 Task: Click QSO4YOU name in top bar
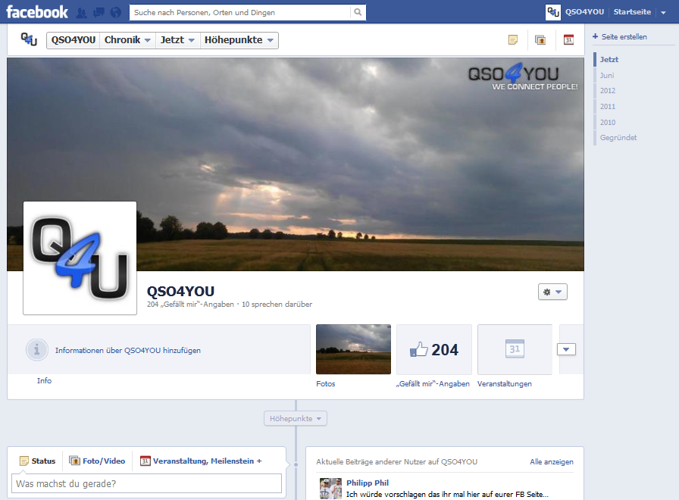click(x=584, y=12)
